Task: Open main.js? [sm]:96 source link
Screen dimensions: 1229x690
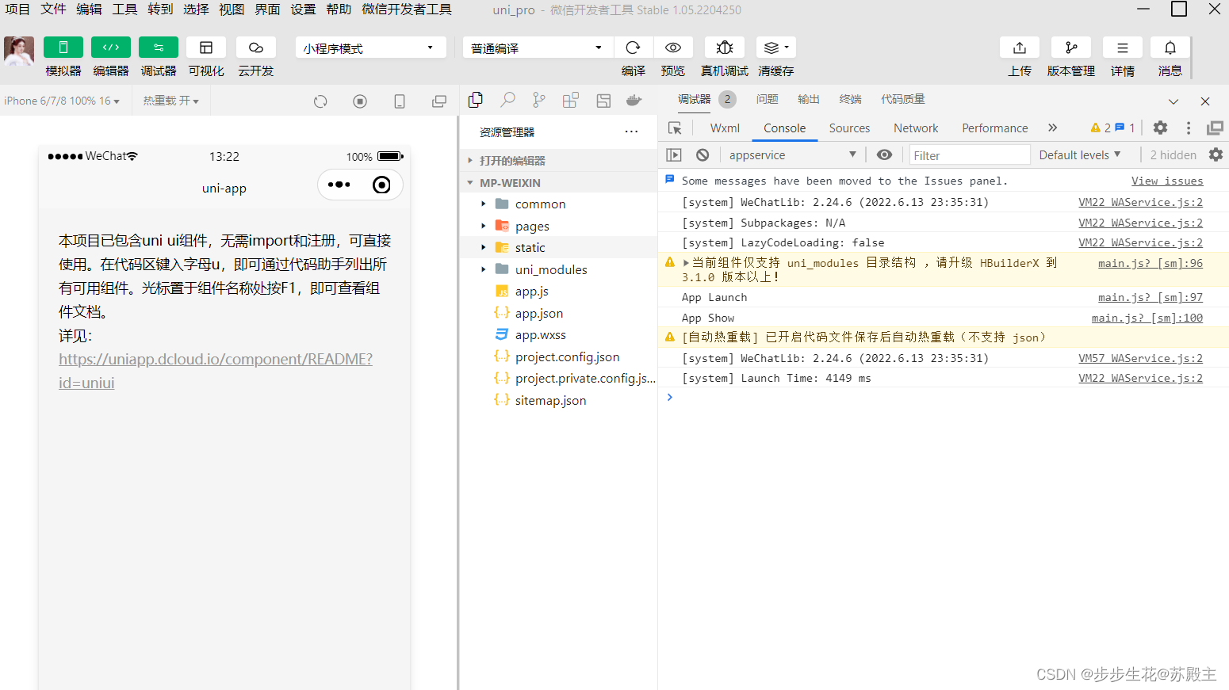Action: [x=1151, y=263]
